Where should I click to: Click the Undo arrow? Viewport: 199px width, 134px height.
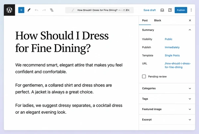(36, 10)
